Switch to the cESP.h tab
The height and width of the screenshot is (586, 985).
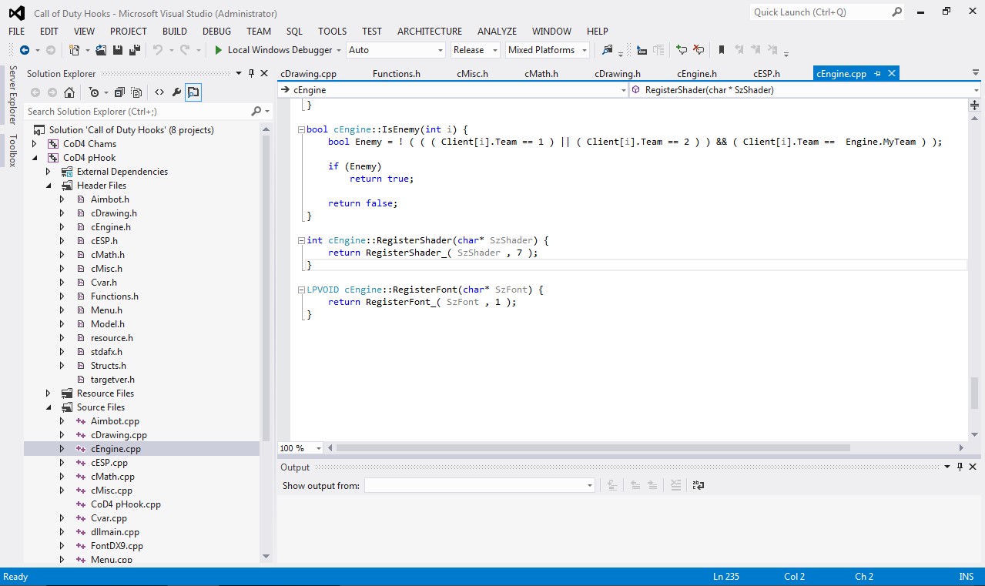[x=766, y=74]
